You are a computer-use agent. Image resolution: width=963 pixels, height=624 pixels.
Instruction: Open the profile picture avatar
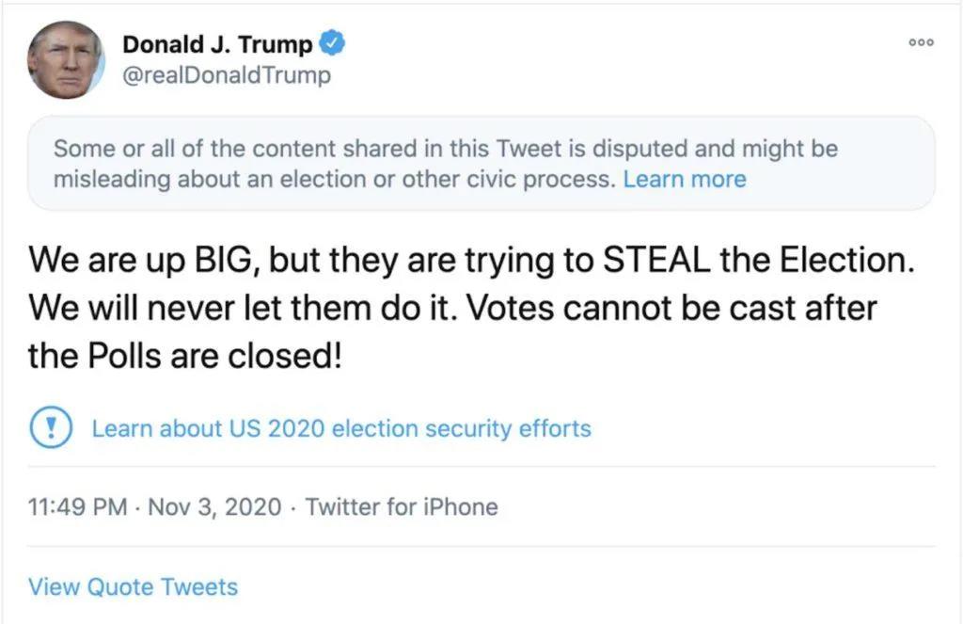(65, 59)
